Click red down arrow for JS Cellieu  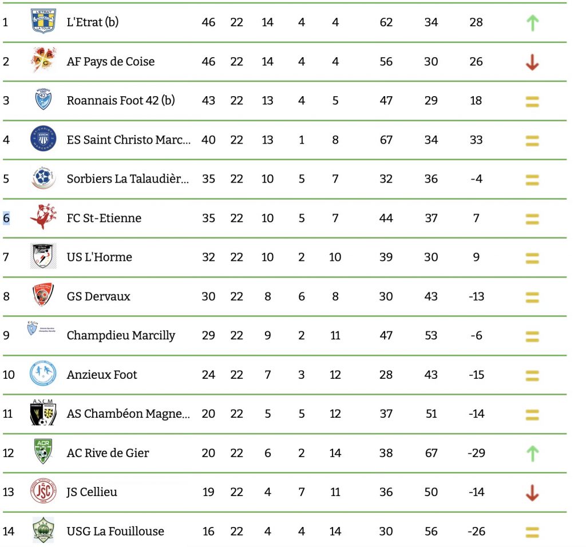532,493
